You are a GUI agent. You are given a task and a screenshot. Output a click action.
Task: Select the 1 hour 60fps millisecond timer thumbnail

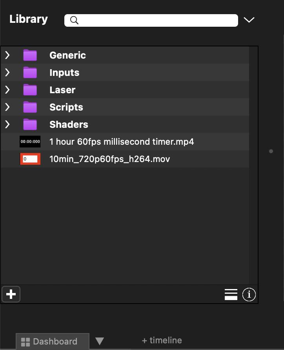tap(30, 142)
